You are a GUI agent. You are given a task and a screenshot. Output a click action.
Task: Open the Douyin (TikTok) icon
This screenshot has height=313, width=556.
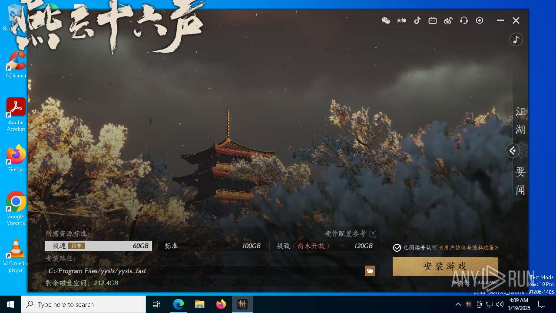pos(417,20)
